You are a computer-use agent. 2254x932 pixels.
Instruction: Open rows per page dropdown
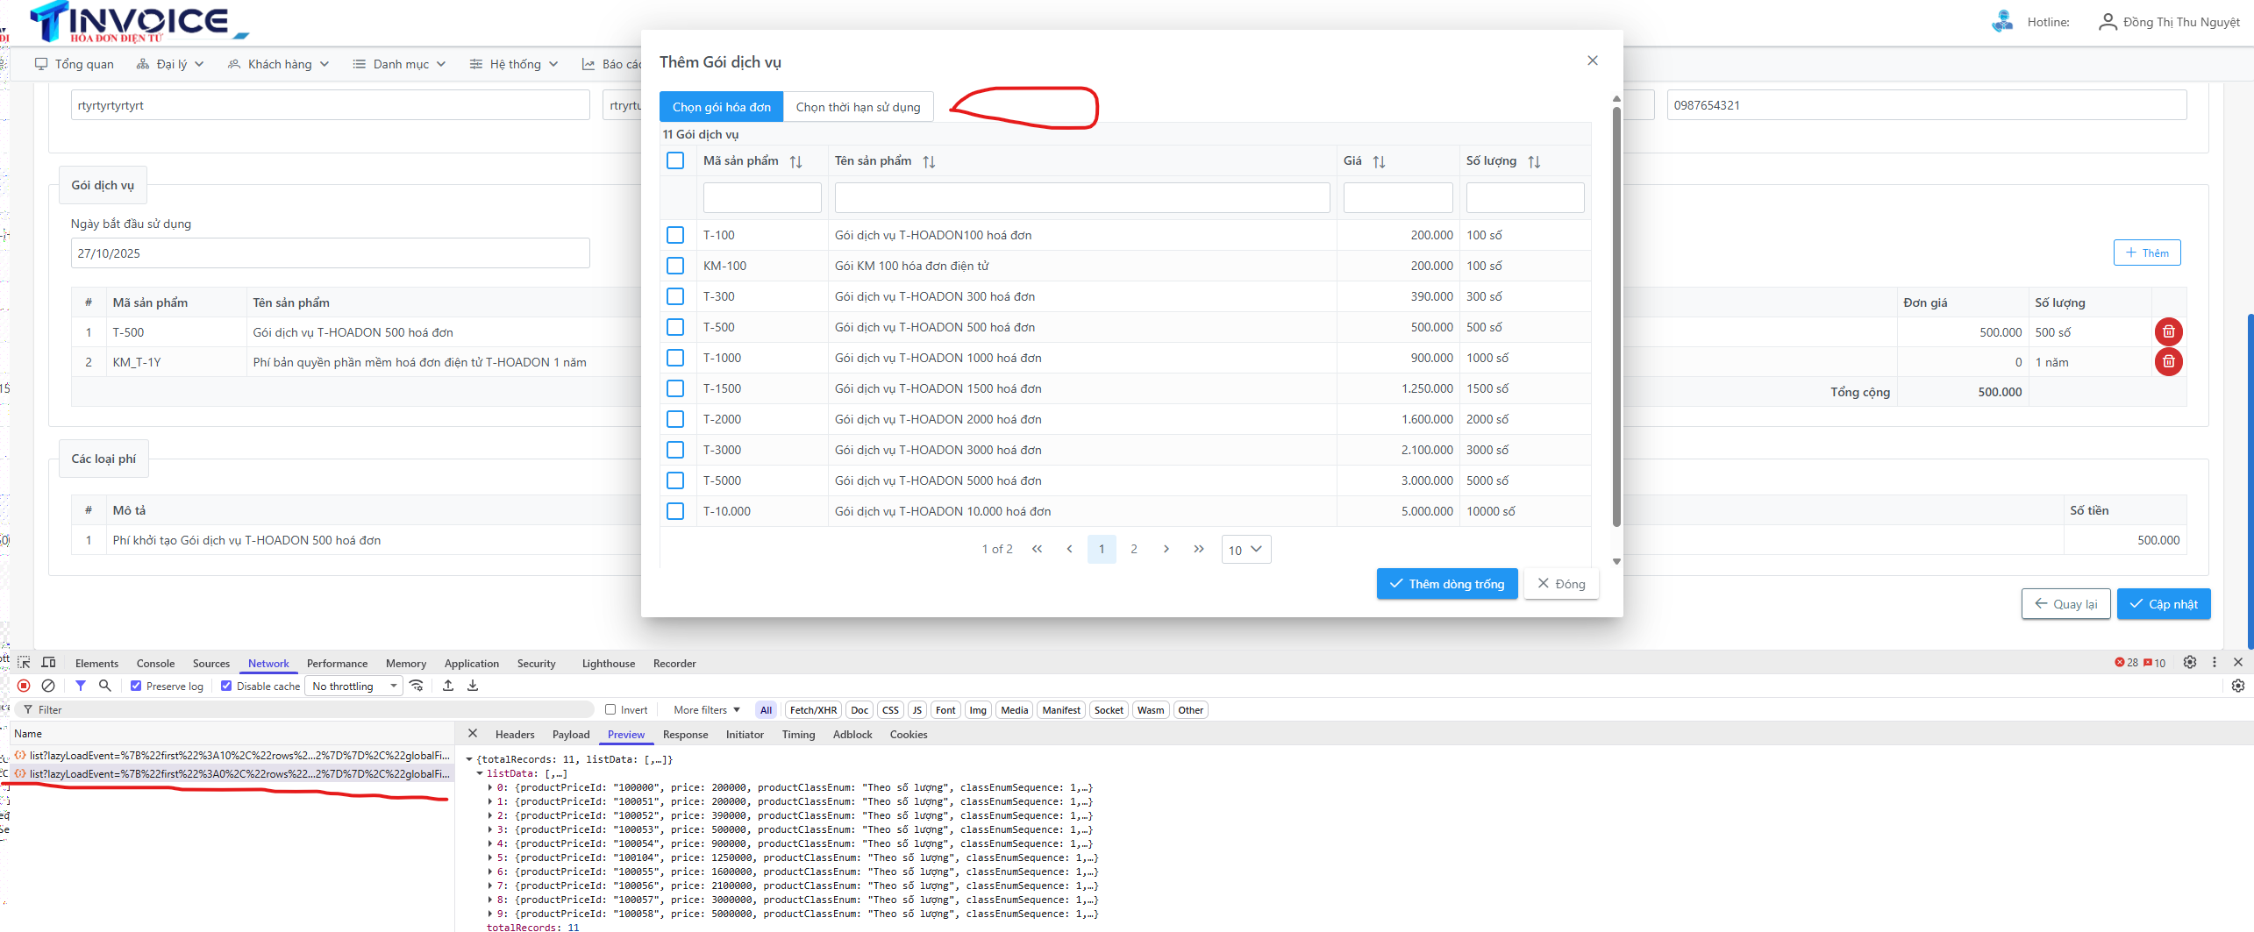(1245, 549)
